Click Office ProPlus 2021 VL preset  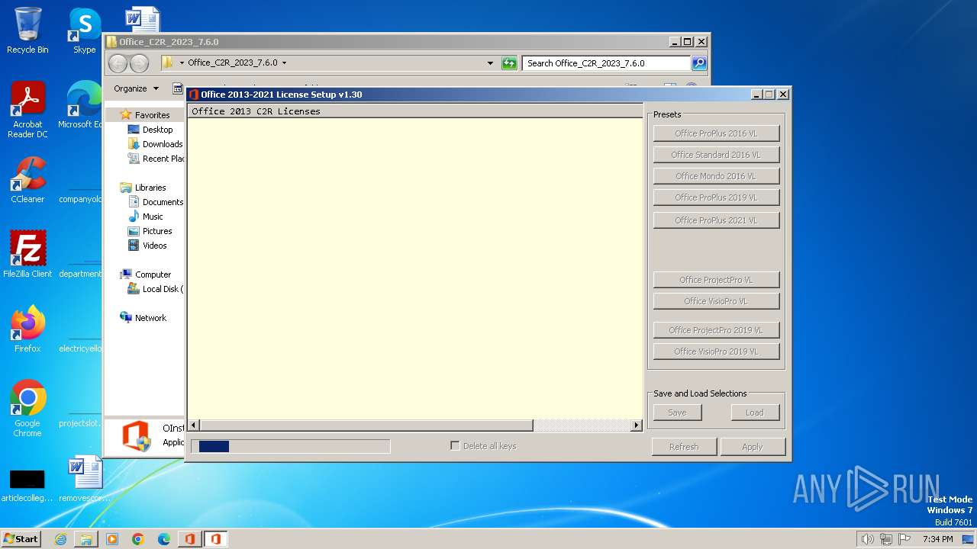716,220
